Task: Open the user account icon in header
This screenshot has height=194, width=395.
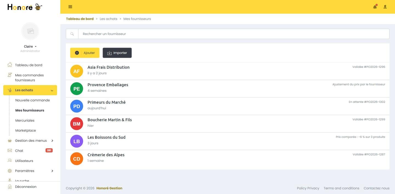Action: 385,7
